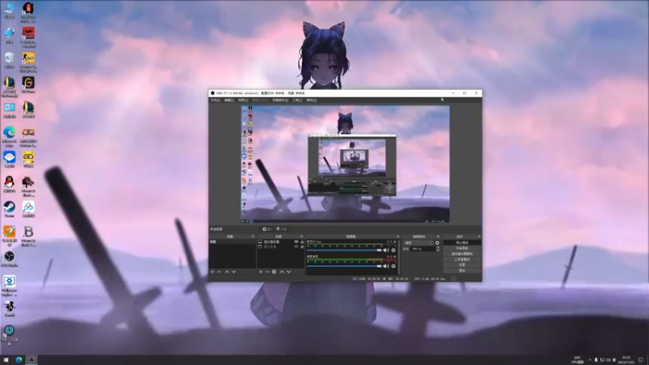Viewport: 649px width, 365px height.
Task: Move source up in Sources panel
Action: click(282, 272)
